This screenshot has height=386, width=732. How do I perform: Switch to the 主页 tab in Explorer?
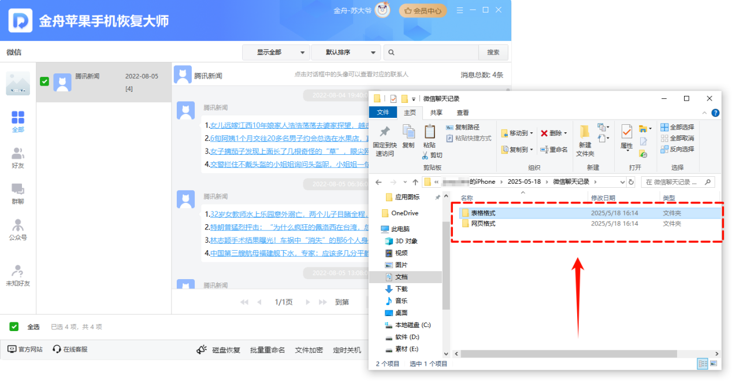pos(410,113)
